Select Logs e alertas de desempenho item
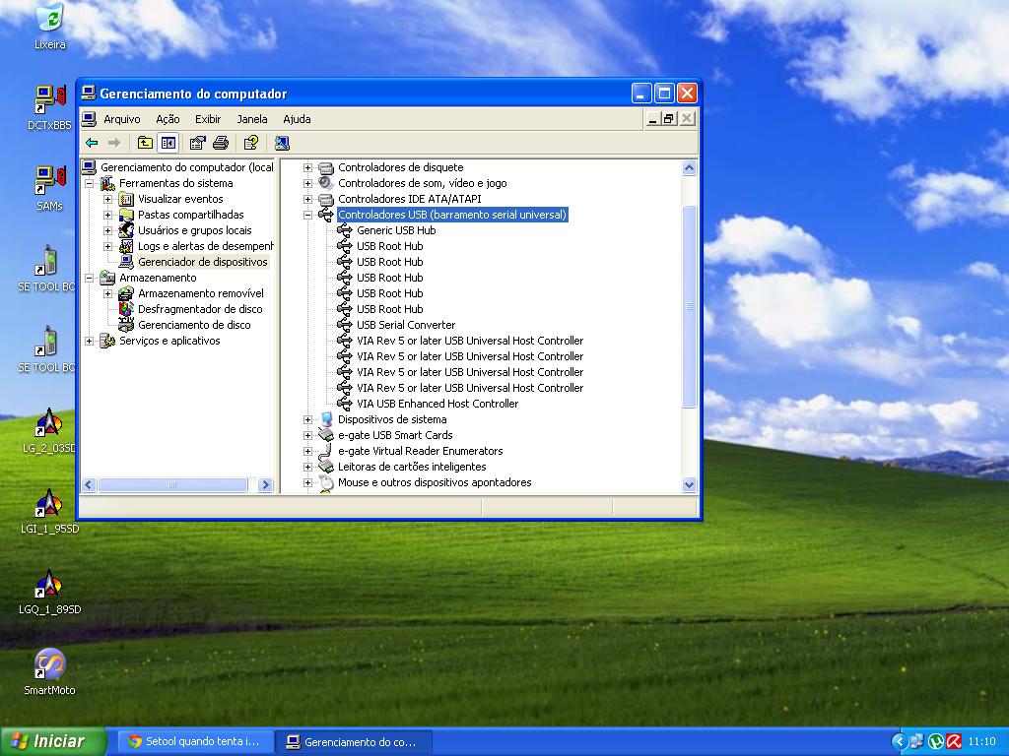 pyautogui.click(x=205, y=246)
